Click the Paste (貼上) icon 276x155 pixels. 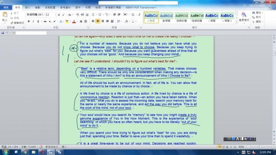pos(5,15)
